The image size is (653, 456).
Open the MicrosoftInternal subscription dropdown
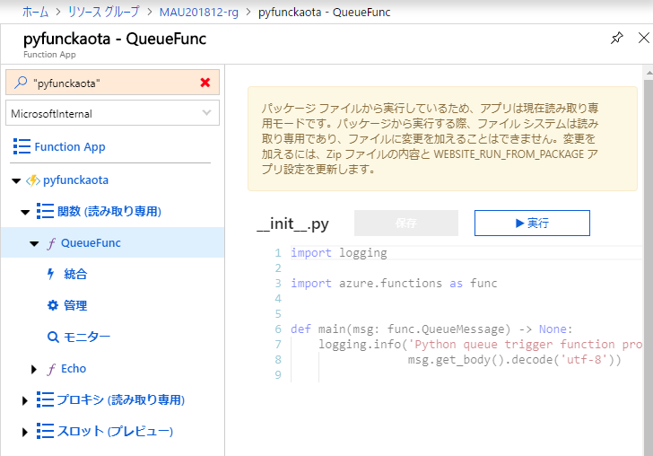pos(112,113)
